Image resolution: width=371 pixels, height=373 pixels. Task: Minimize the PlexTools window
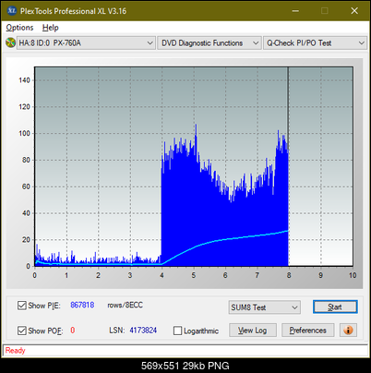[x=295, y=11]
